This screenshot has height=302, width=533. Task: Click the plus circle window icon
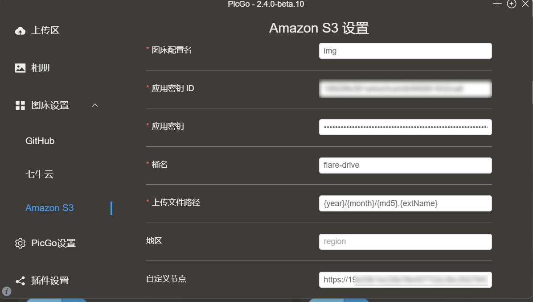click(x=512, y=4)
